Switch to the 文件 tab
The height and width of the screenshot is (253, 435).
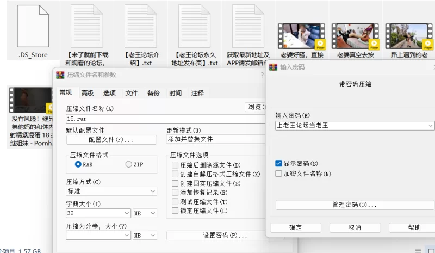[132, 93]
